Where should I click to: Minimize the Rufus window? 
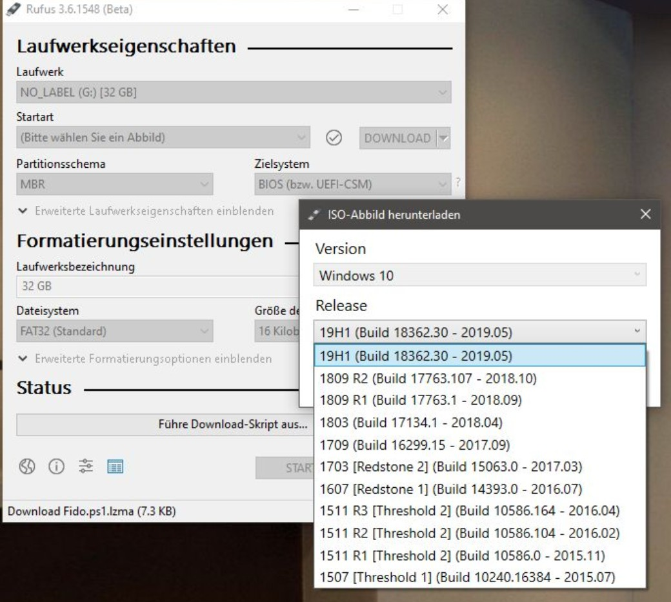(x=354, y=10)
